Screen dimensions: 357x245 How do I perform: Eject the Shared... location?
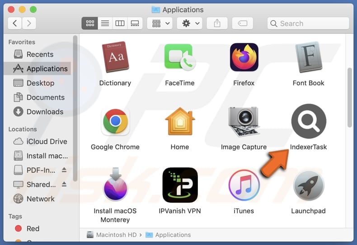[64, 184]
